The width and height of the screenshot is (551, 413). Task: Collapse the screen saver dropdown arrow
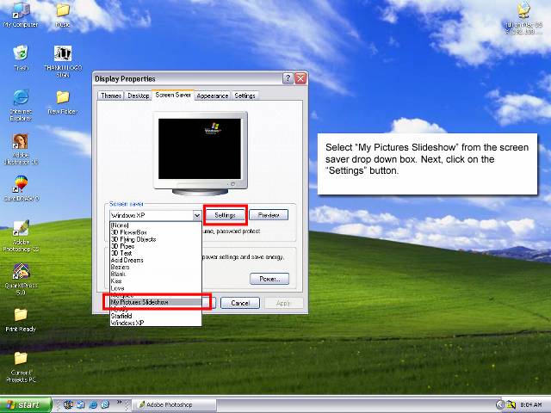click(197, 215)
